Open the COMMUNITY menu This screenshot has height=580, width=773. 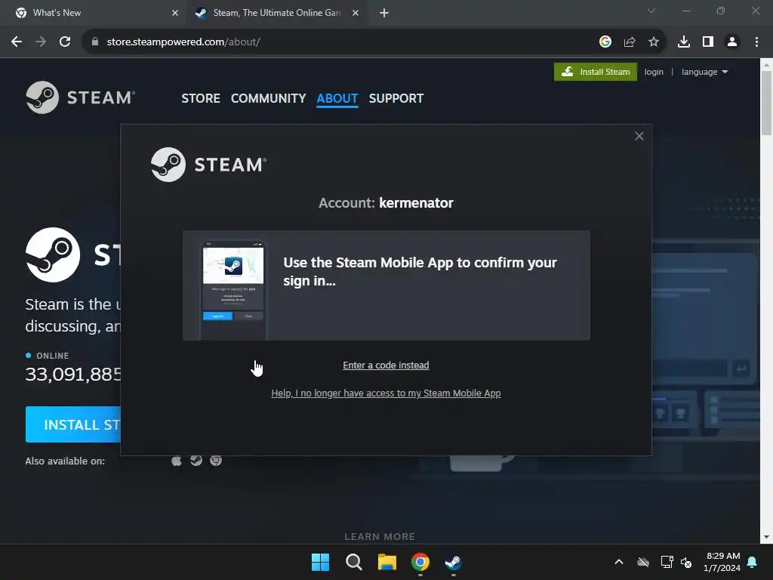tap(268, 99)
